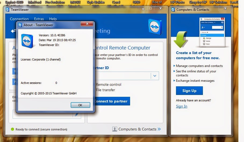244x142 pixels.
Task: Click the MiniTool desktop shortcut
Action: click(35, 2)
